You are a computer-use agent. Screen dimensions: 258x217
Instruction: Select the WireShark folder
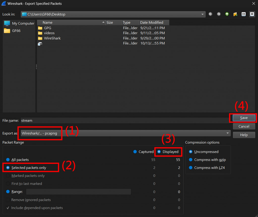tap(49, 38)
